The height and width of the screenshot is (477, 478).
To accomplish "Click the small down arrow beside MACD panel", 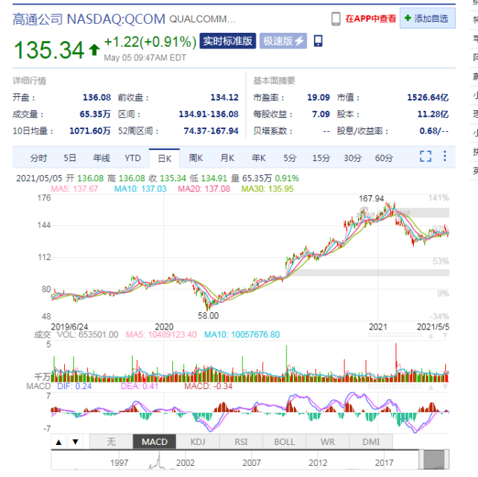I will (444, 387).
